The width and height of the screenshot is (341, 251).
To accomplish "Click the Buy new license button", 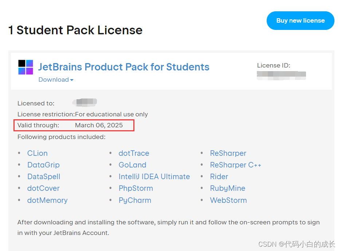I will click(x=300, y=21).
